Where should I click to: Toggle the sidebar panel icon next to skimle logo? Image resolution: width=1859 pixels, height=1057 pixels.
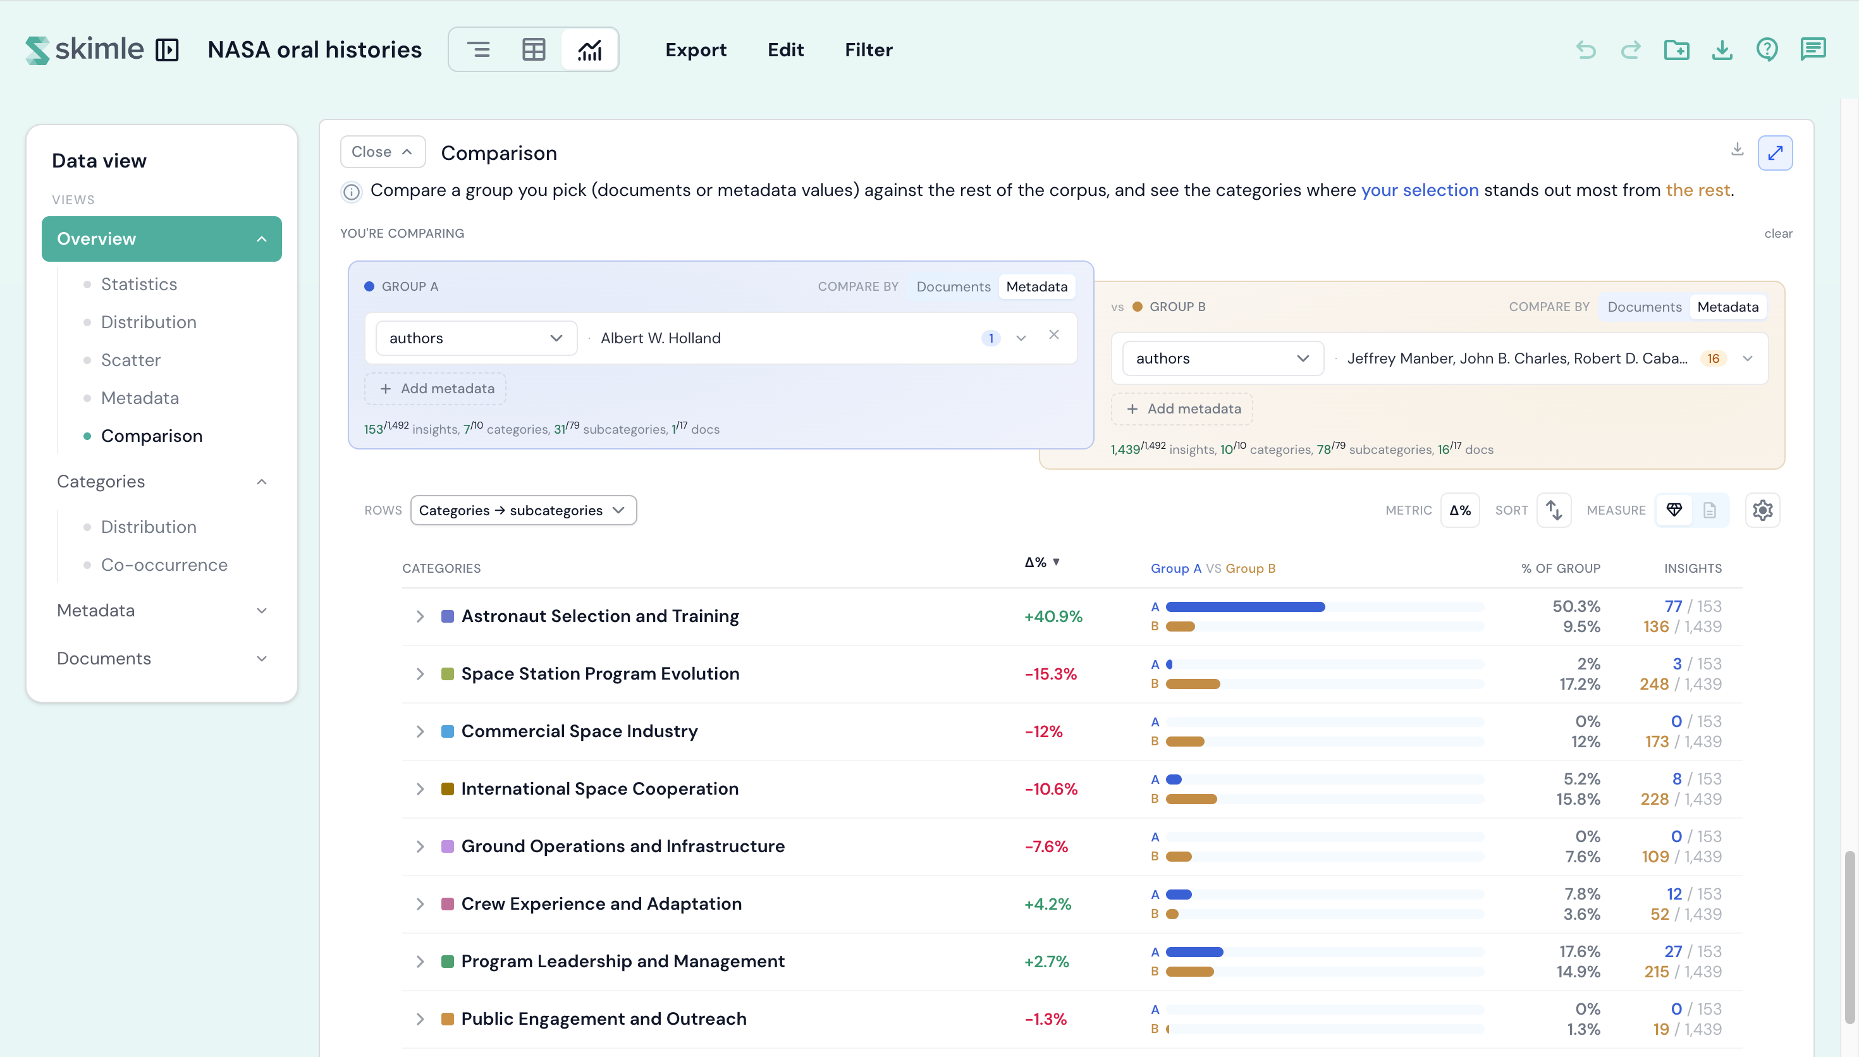pos(167,49)
